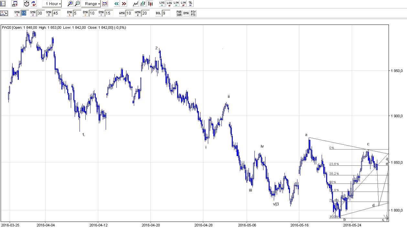
Task: Edit the SMA 3 period field showing 45
Action: [56, 13]
